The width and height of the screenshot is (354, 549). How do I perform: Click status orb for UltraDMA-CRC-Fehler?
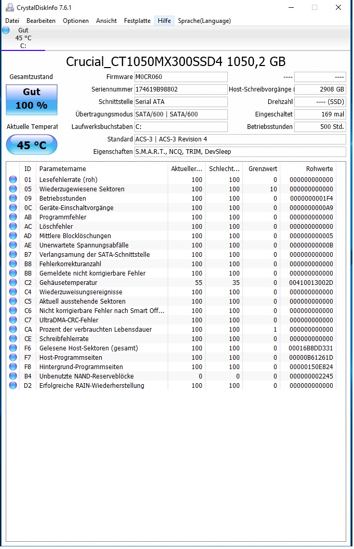point(13,320)
